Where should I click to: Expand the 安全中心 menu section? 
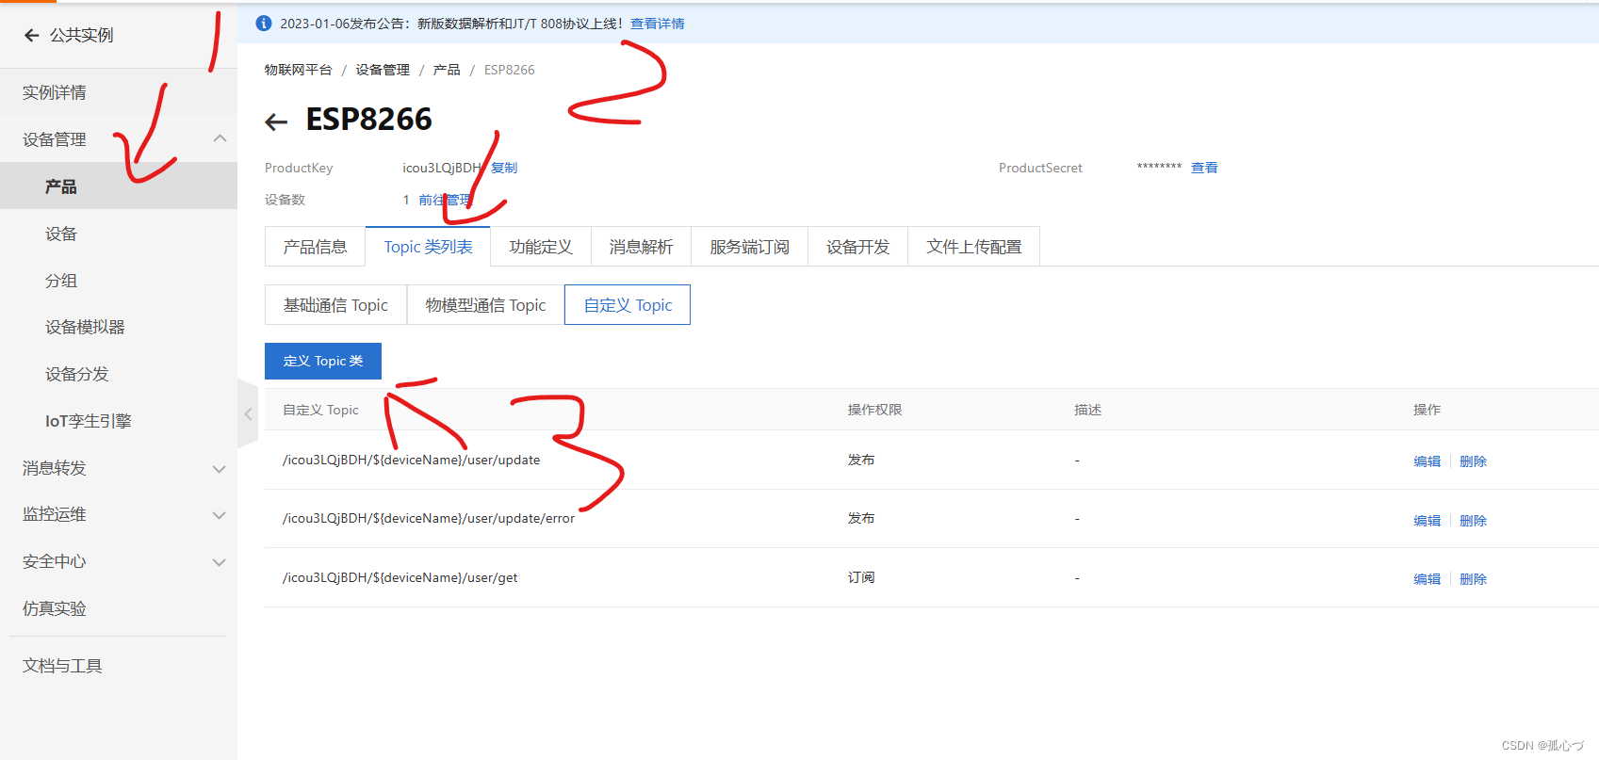tap(220, 562)
